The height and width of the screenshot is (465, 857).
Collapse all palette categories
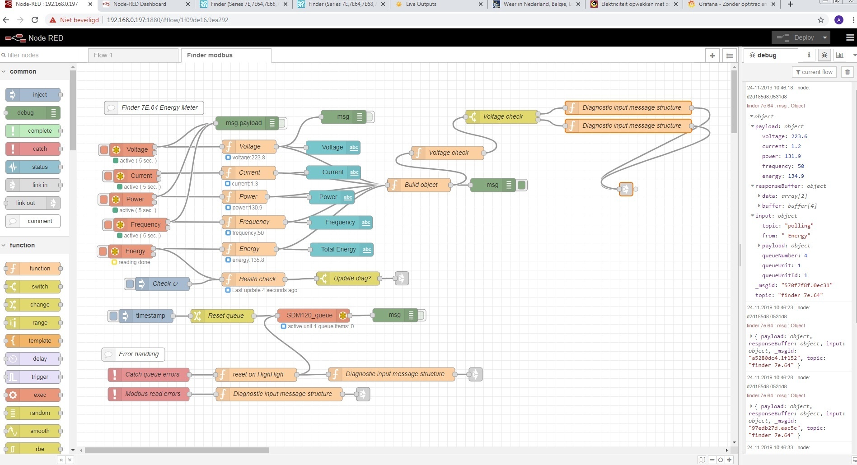tap(61, 460)
